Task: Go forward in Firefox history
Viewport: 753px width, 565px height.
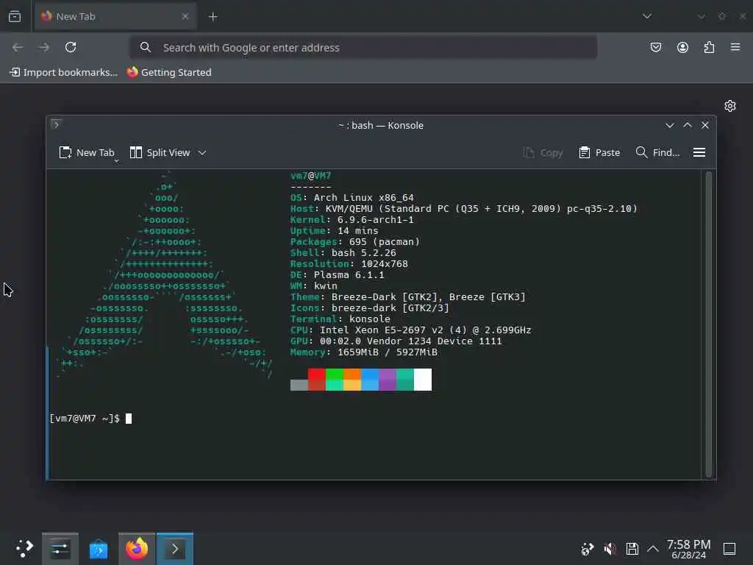Action: coord(44,47)
